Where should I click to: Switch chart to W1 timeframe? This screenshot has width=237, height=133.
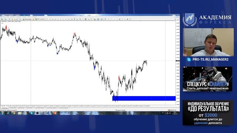66,19
